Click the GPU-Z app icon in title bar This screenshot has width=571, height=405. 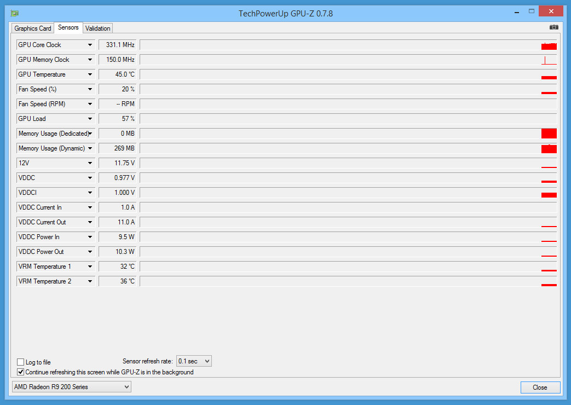tap(15, 14)
